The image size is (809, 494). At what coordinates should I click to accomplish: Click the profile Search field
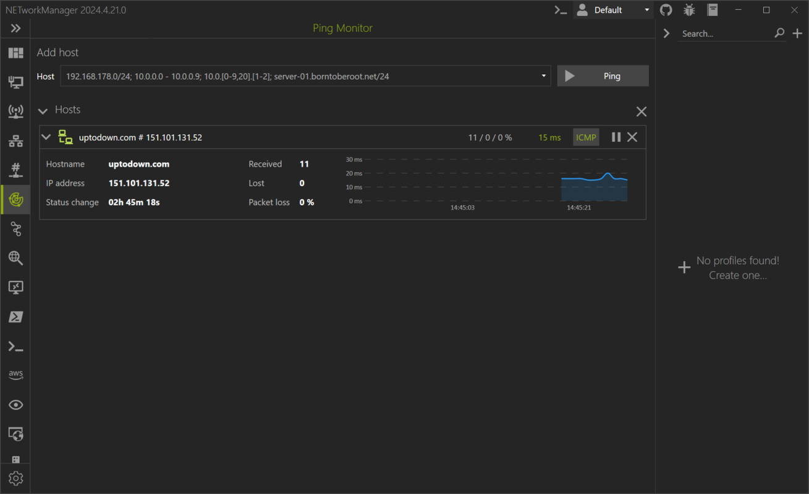point(726,34)
